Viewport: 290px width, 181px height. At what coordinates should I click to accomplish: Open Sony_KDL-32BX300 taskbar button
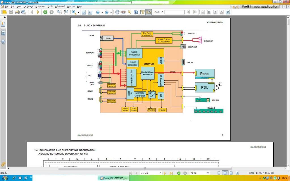click(x=113, y=178)
